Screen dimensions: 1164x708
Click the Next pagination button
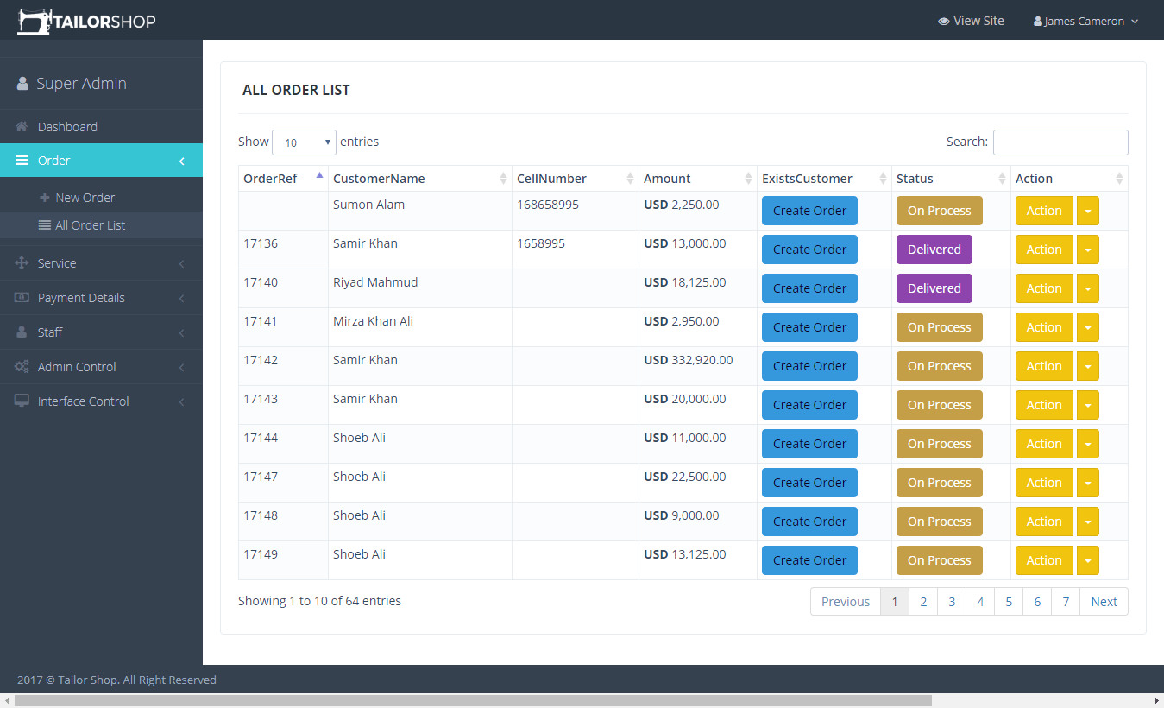1104,601
